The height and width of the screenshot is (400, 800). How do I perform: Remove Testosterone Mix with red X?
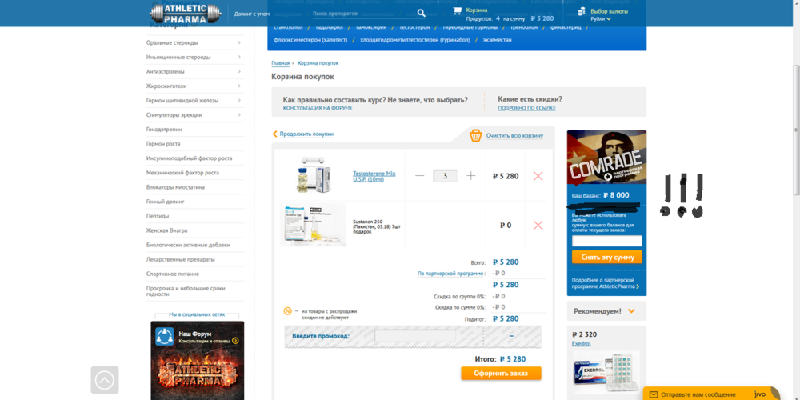[538, 176]
